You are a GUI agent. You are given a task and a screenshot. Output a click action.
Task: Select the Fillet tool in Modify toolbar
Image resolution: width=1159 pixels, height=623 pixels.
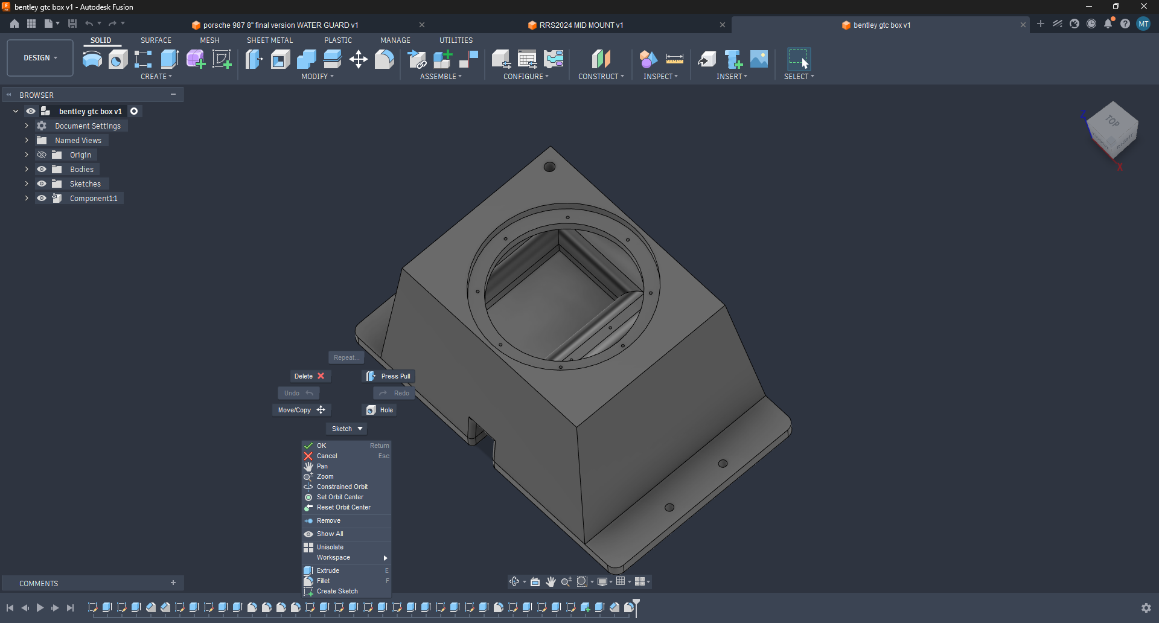click(385, 59)
